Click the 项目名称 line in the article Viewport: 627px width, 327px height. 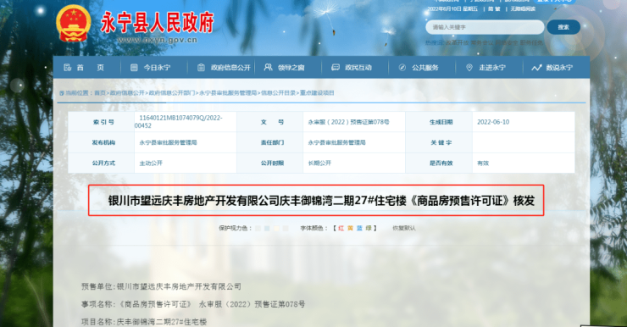click(x=144, y=322)
